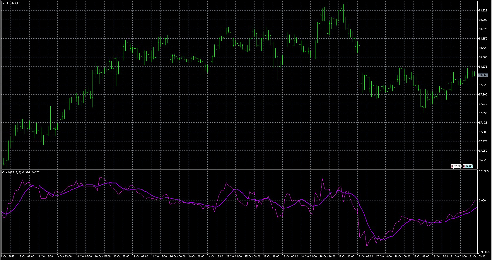
Task: Click the 97.550 price scale label
Action: 483,113
